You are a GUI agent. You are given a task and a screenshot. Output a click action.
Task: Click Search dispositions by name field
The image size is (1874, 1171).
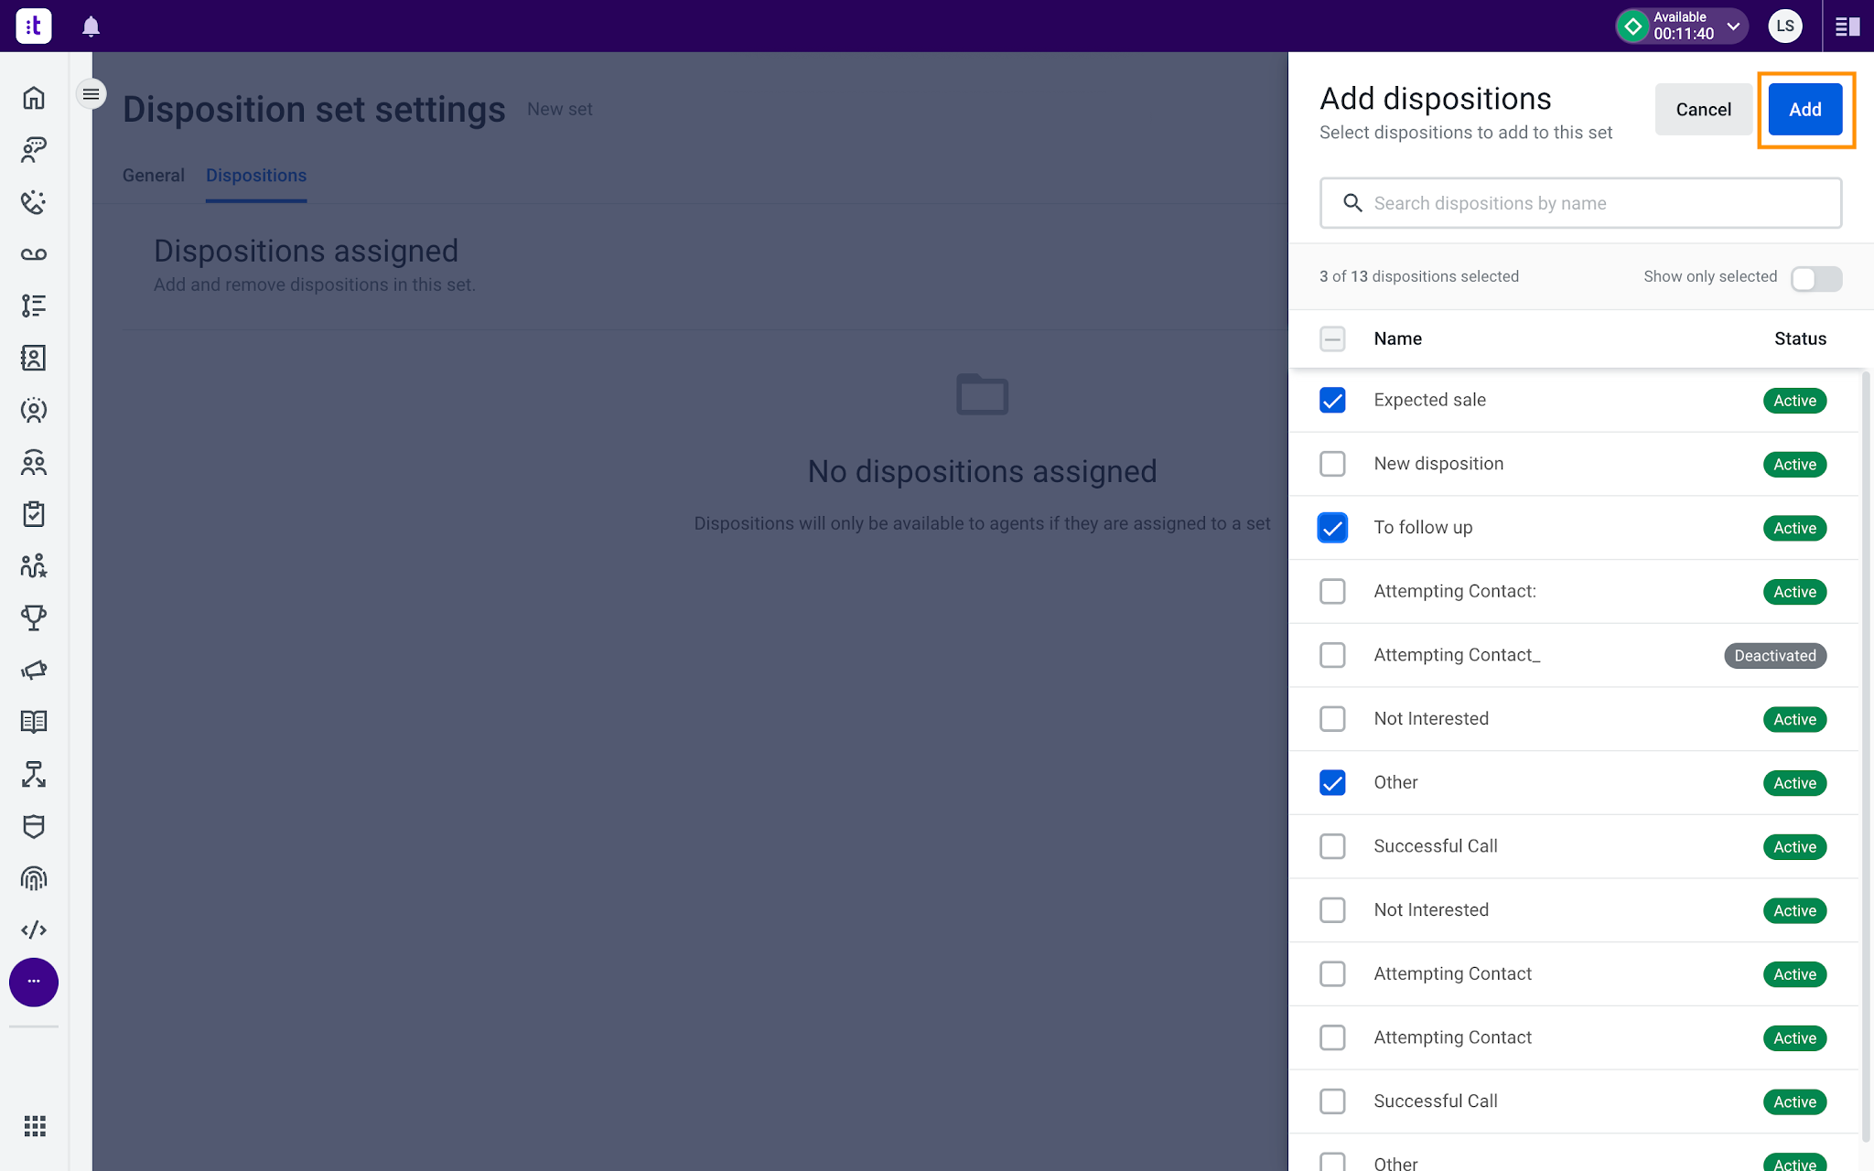(x=1580, y=203)
